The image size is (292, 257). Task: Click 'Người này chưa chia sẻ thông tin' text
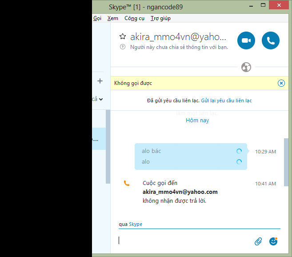pos(179,47)
